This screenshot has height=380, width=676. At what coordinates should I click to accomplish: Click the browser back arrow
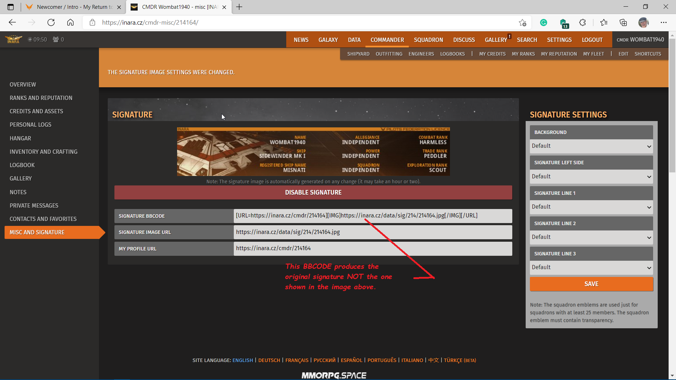pyautogui.click(x=12, y=23)
